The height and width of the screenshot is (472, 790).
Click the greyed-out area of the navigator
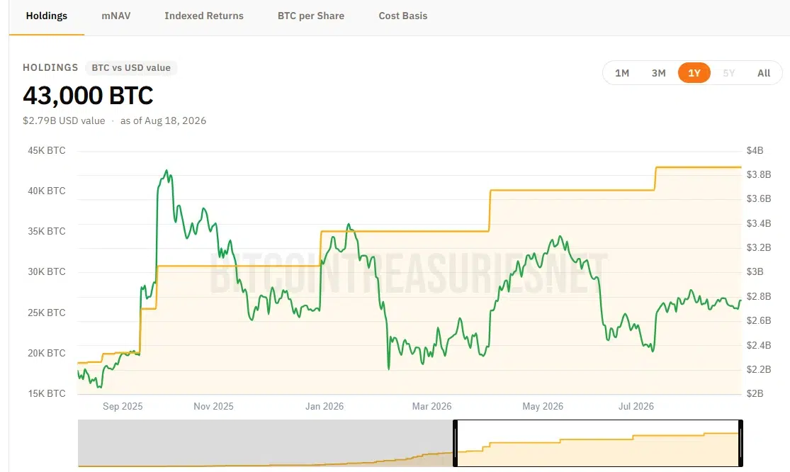pyautogui.click(x=266, y=442)
